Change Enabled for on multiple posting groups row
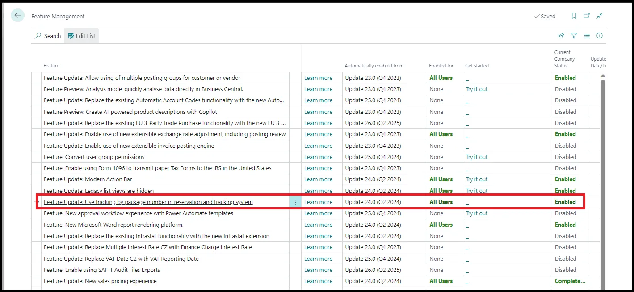 click(441, 78)
